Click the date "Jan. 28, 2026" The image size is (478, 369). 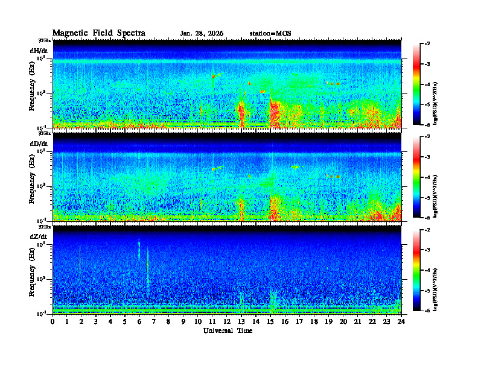click(x=202, y=34)
